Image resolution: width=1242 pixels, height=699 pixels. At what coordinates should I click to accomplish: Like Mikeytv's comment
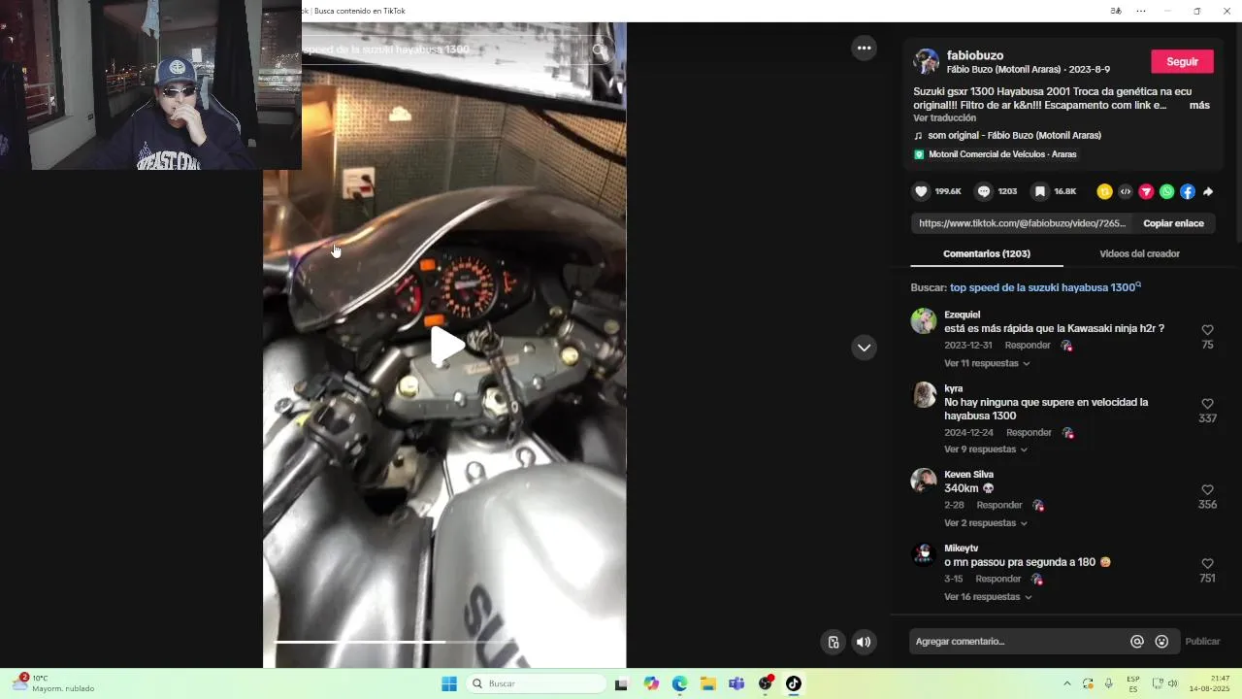1207,564
